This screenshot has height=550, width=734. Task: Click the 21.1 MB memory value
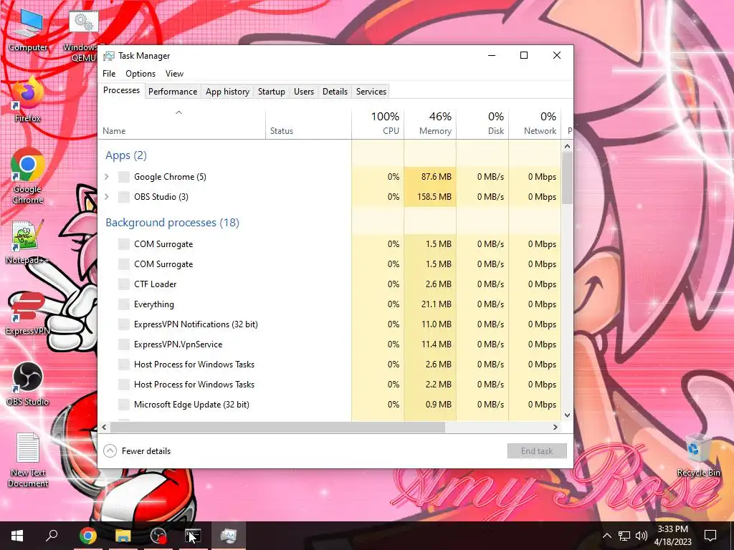[x=437, y=304]
